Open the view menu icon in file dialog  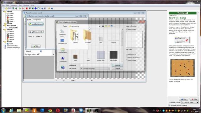point(112,26)
